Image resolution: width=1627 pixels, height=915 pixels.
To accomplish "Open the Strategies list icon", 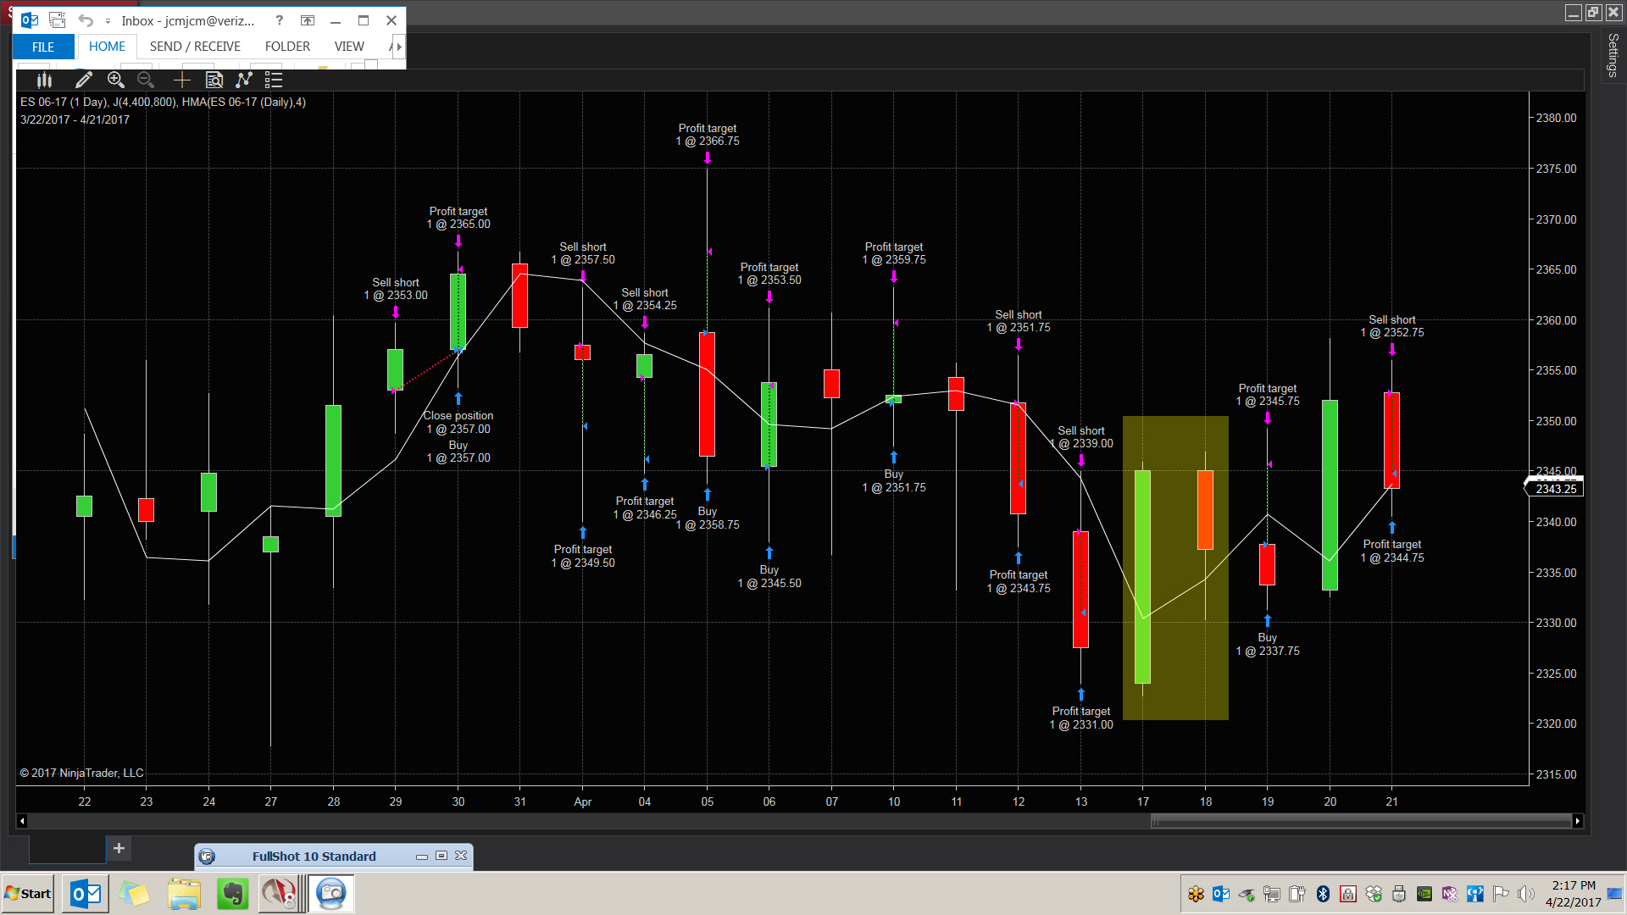I will pyautogui.click(x=273, y=80).
